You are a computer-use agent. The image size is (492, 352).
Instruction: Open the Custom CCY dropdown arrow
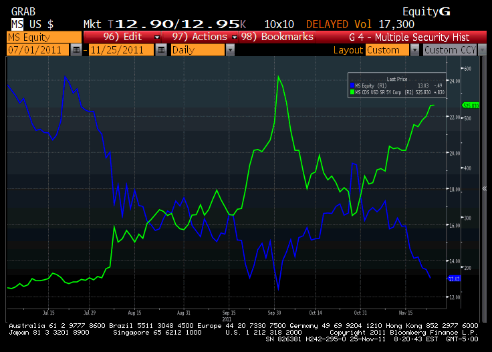(482, 50)
